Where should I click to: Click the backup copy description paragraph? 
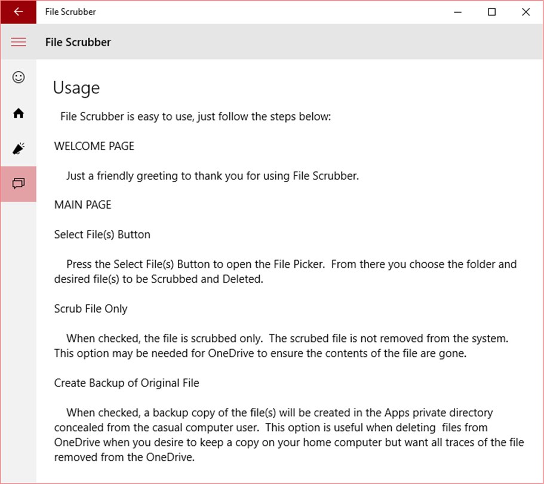pos(289,434)
